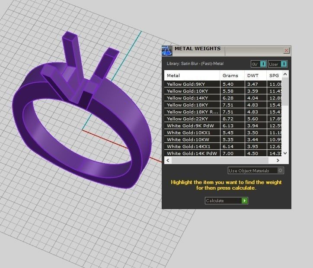Click the Metal Weights scale icon

pos(167,51)
